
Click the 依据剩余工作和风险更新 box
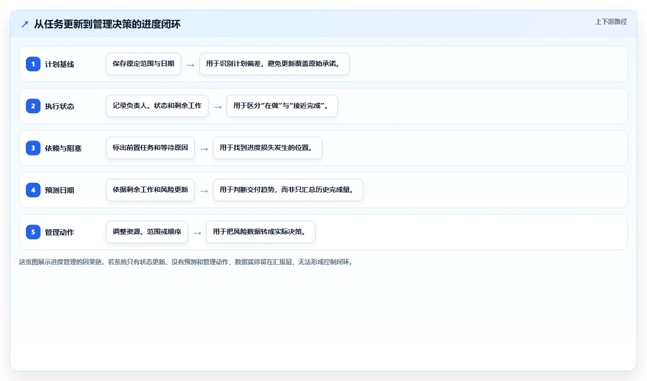coord(150,190)
